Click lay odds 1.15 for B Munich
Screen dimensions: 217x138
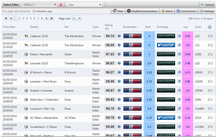click(x=187, y=72)
